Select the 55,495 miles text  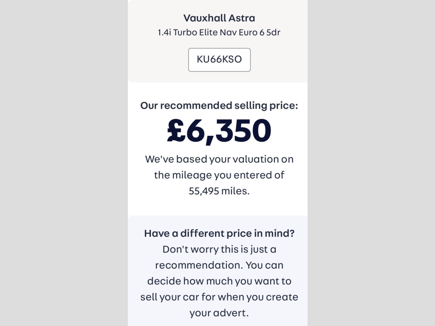(x=219, y=191)
